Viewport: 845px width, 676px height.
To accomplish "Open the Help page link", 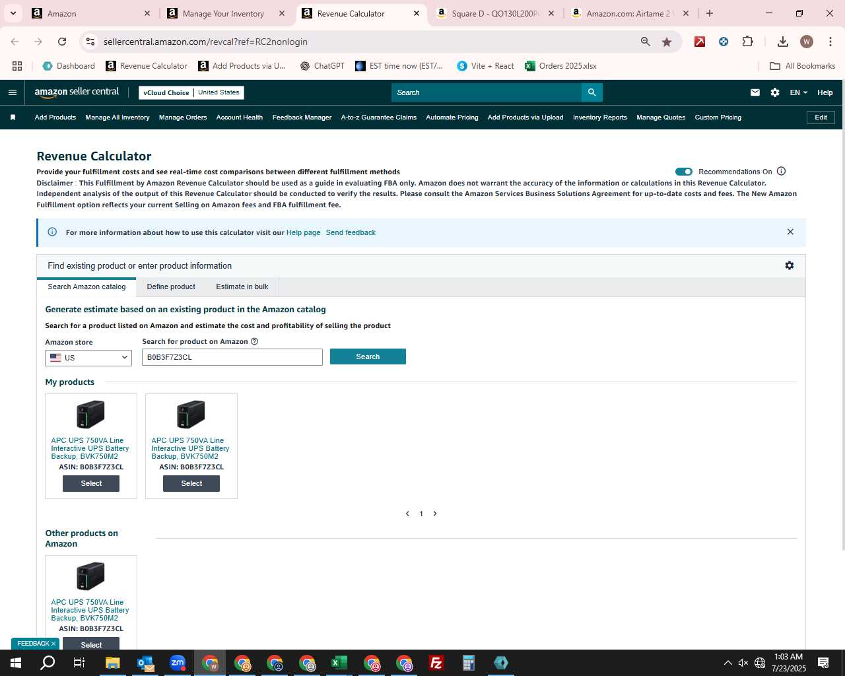I will pyautogui.click(x=303, y=232).
